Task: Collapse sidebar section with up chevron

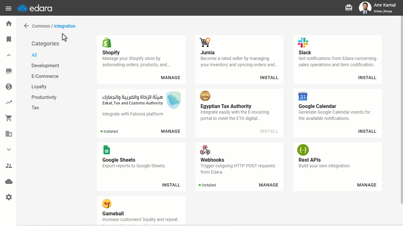Action: pos(9,55)
